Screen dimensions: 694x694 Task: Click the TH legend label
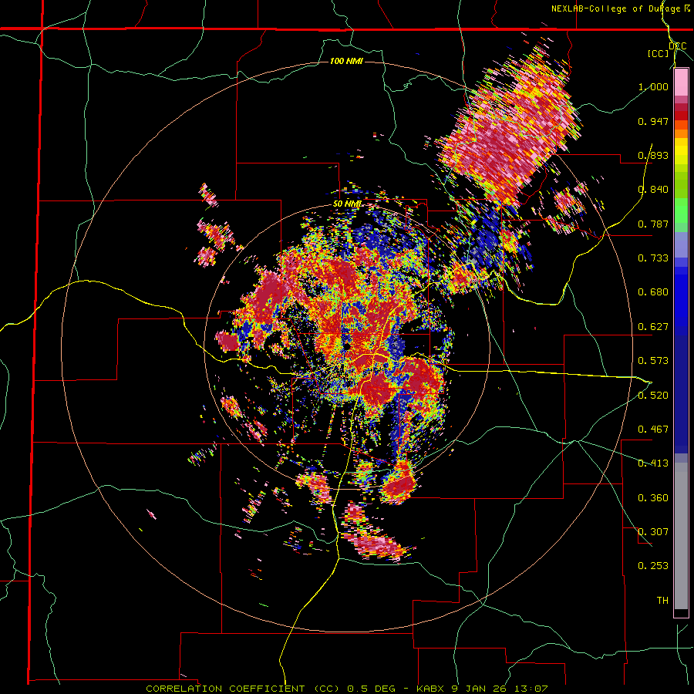[662, 601]
